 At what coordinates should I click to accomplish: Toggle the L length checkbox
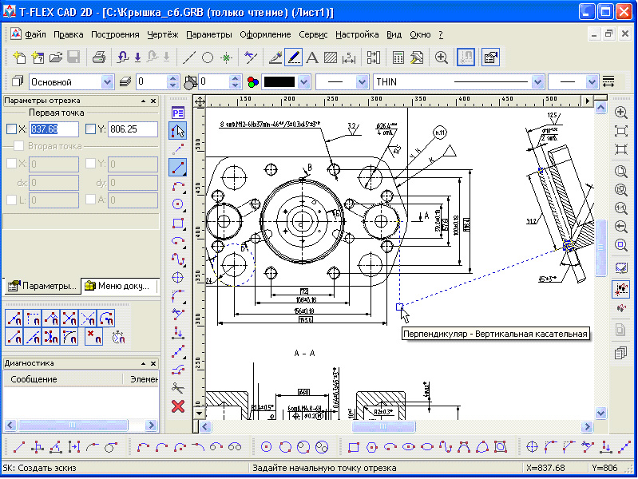(x=11, y=200)
